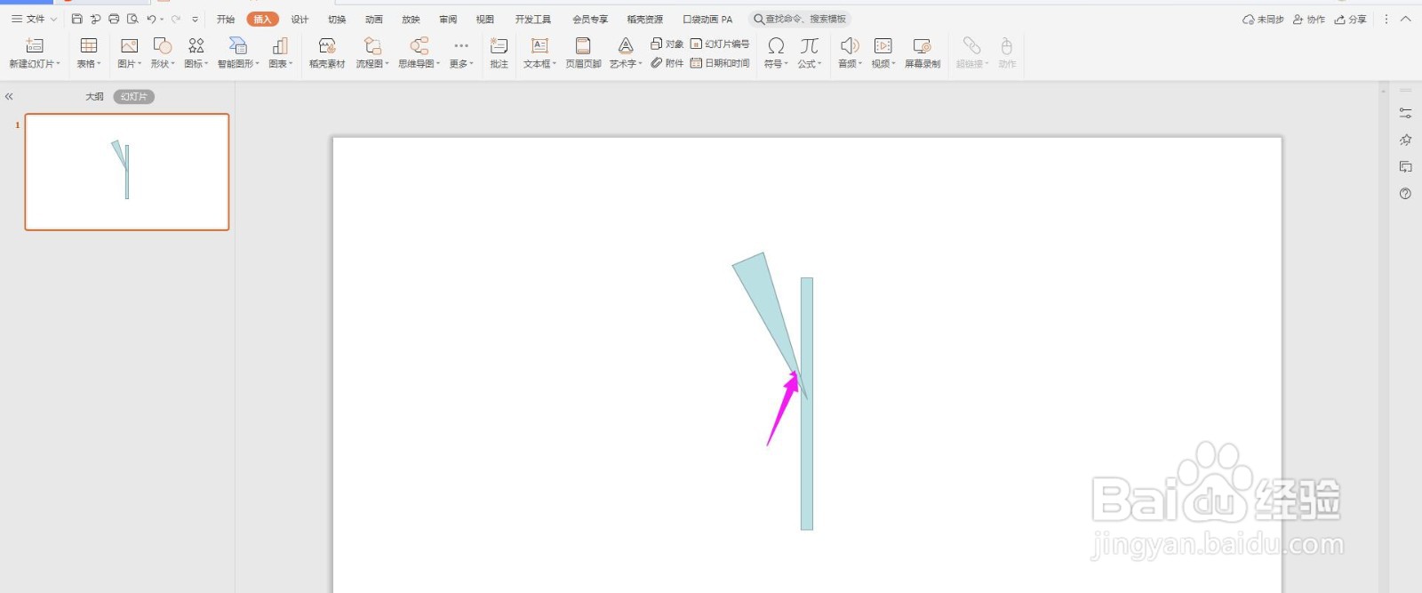The width and height of the screenshot is (1422, 593).
Task: Insert a Table via the 表格 icon
Action: pos(89,45)
